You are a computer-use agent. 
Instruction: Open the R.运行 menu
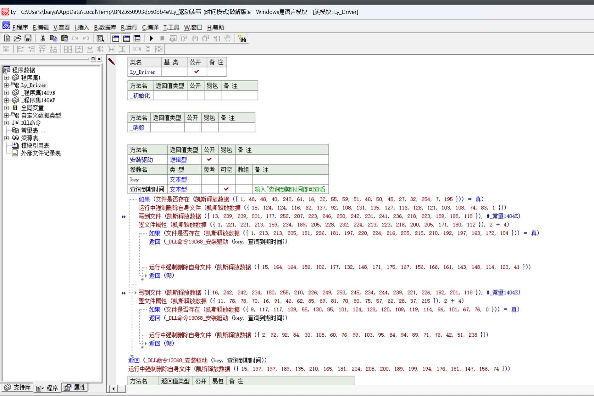(x=129, y=27)
